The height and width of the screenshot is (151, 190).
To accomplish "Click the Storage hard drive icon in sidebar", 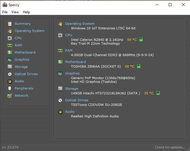I will [x=10, y=67].
